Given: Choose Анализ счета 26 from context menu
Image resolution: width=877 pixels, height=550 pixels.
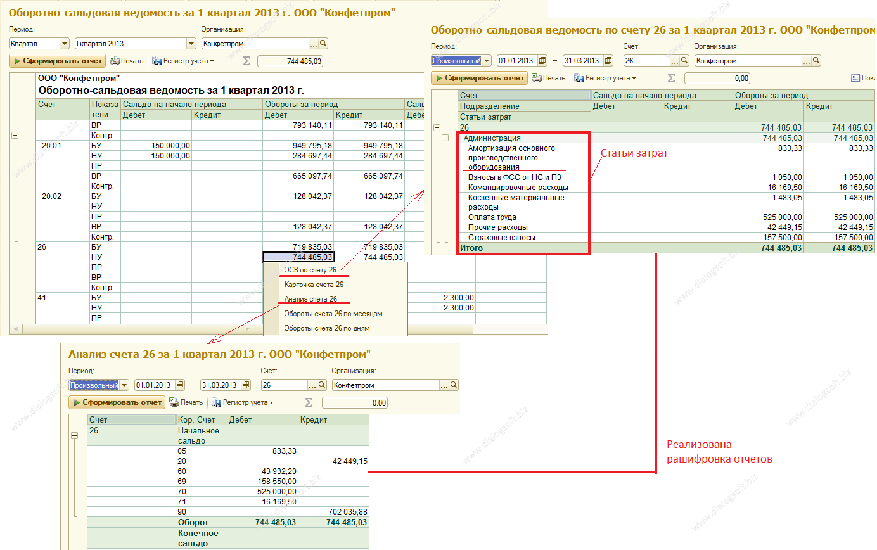Looking at the screenshot, I should click(x=310, y=299).
